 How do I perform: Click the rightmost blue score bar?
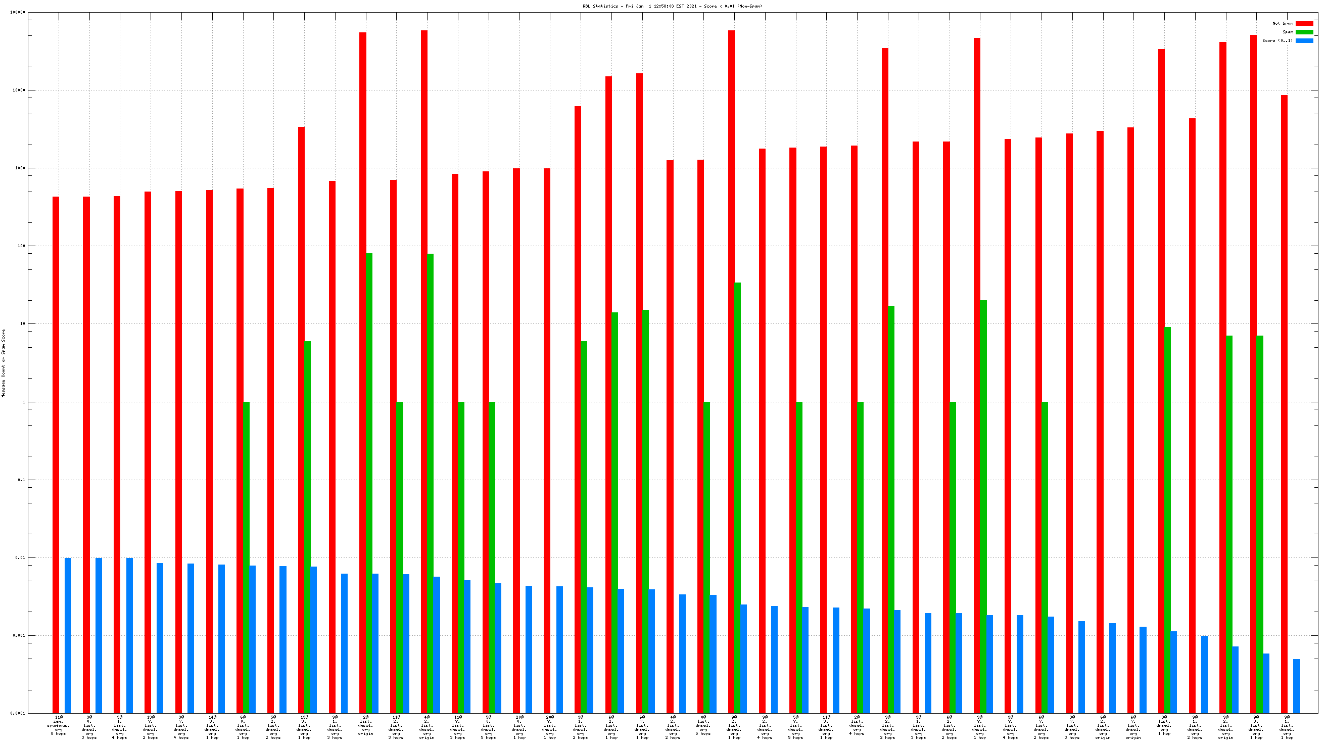click(x=1296, y=686)
